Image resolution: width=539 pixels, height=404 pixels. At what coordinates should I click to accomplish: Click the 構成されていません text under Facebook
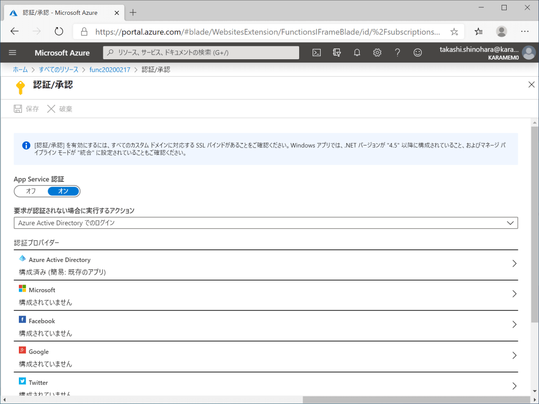click(45, 334)
